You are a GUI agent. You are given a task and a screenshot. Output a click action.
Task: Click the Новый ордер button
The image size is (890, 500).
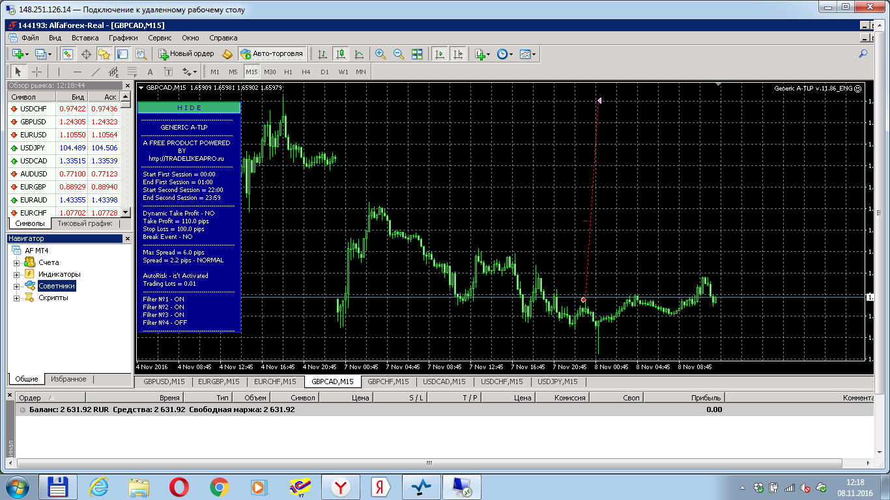[186, 54]
